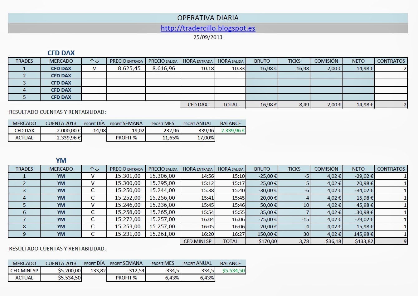This screenshot has height=296, width=418.
Task: Click the entry time 10:18
Action: (207, 68)
